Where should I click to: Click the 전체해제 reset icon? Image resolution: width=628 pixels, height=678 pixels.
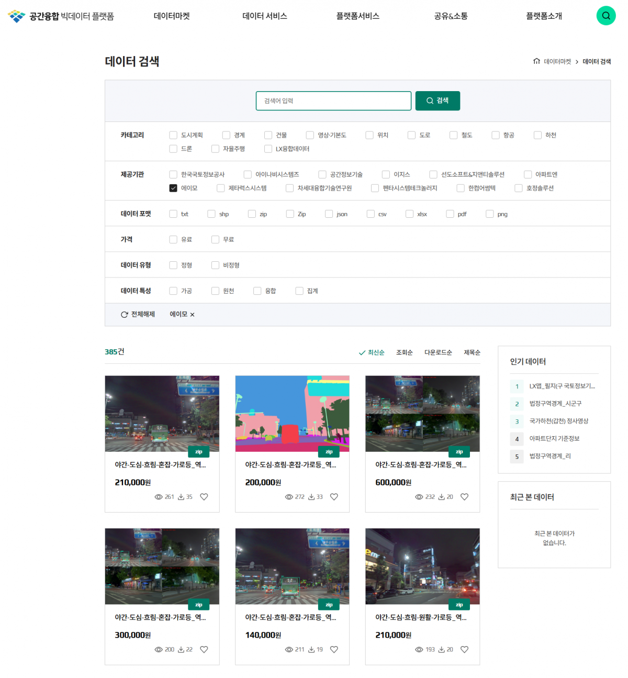(125, 315)
